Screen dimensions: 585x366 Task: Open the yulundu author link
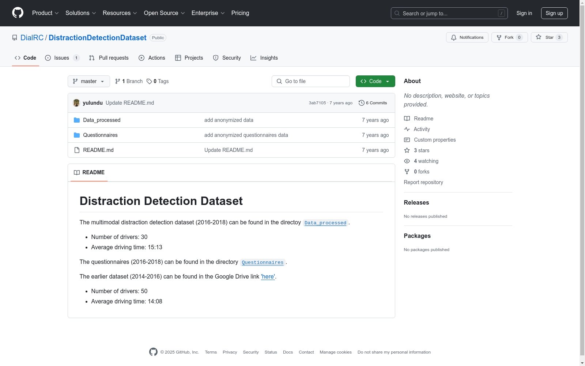click(93, 103)
